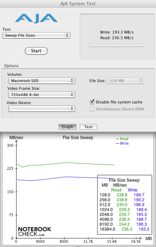
Task: Switch to the Text tab
Action: click(88, 127)
